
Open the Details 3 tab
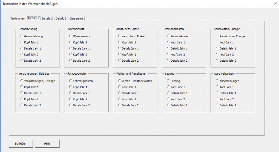pos(61,18)
